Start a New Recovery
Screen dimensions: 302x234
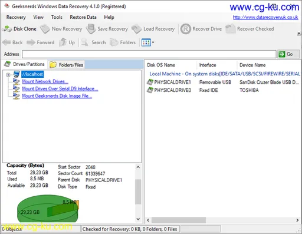click(x=61, y=29)
